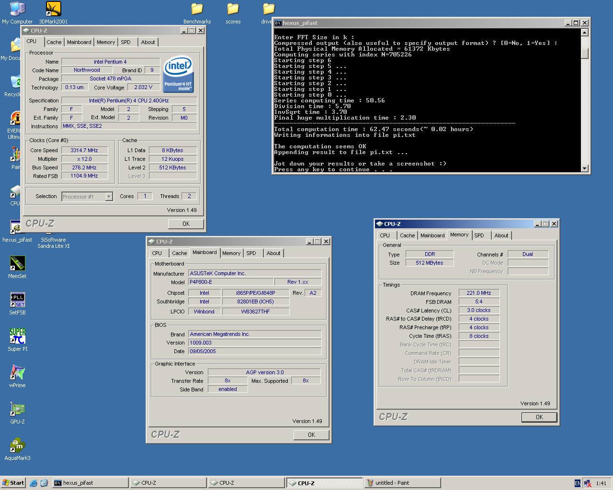Open the Start menu

coord(13,483)
